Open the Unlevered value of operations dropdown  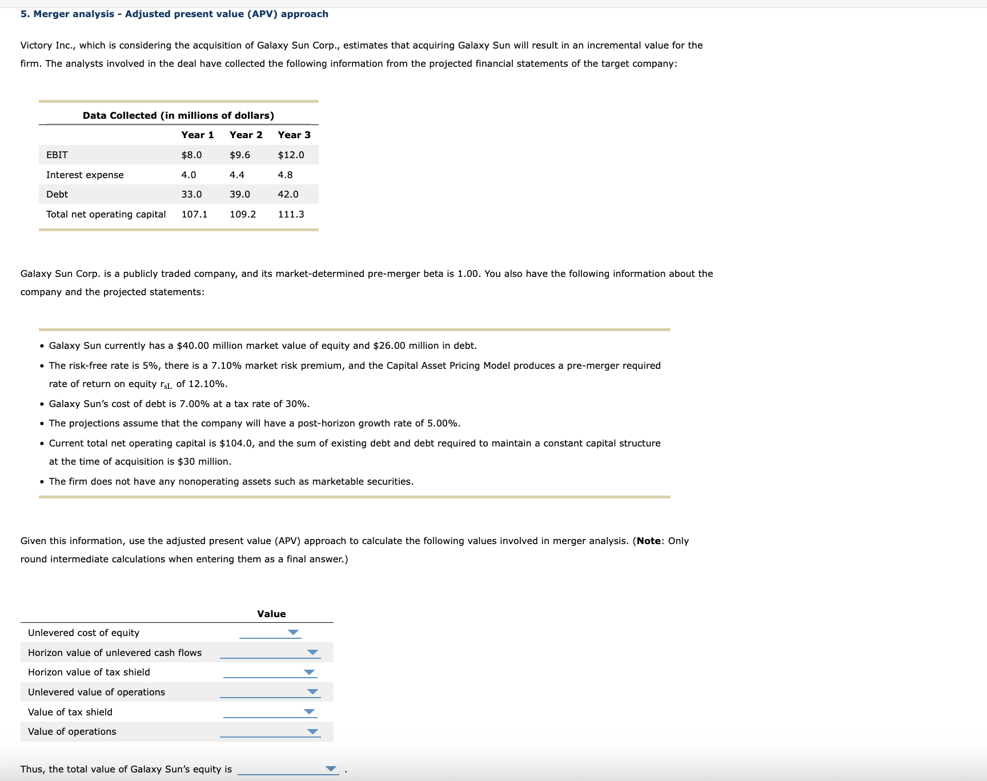pyautogui.click(x=314, y=691)
